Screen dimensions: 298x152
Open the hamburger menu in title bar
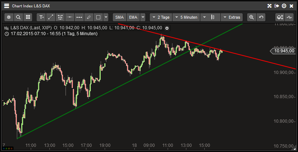coord(7,6)
